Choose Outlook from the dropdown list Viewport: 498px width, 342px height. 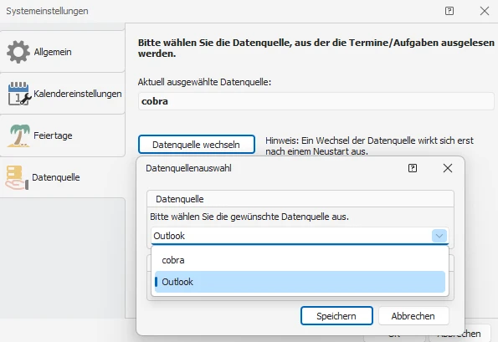300,282
